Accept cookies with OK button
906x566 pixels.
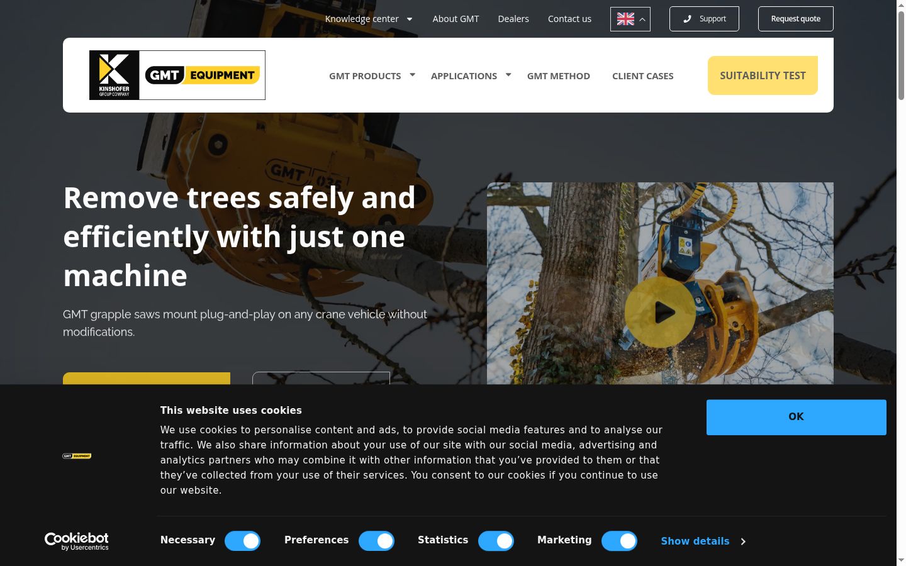pyautogui.click(x=797, y=417)
